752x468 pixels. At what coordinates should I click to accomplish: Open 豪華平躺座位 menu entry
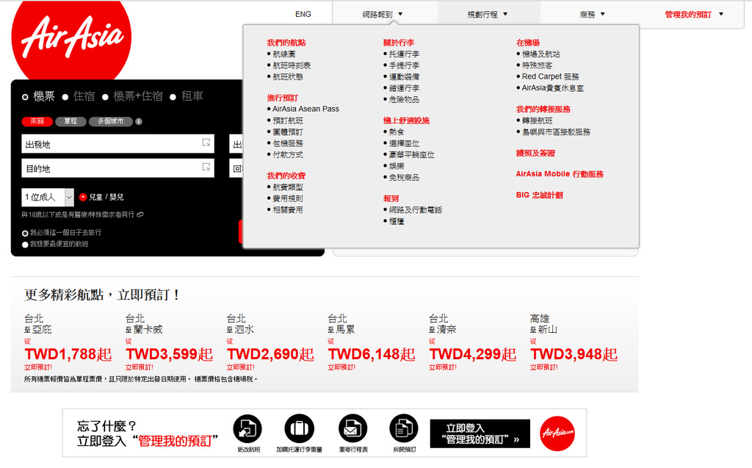(x=412, y=154)
